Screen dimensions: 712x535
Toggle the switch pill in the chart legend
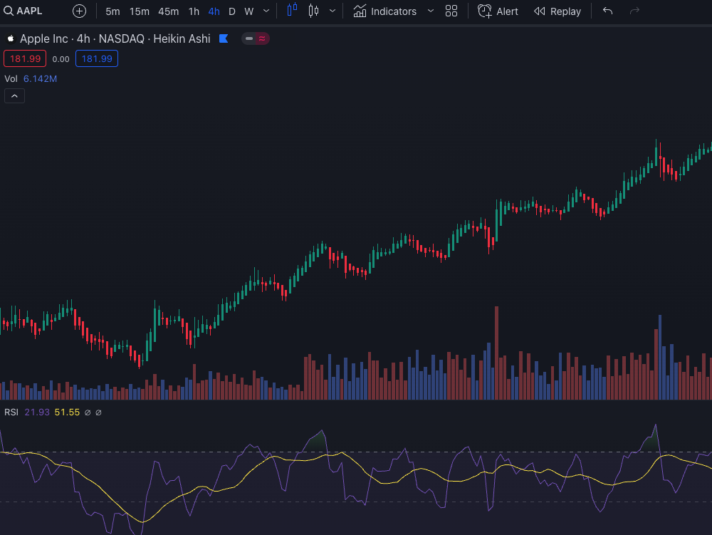[x=255, y=38]
